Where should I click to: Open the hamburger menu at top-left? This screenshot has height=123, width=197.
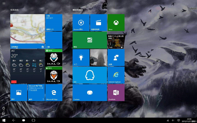(x=4, y=4)
